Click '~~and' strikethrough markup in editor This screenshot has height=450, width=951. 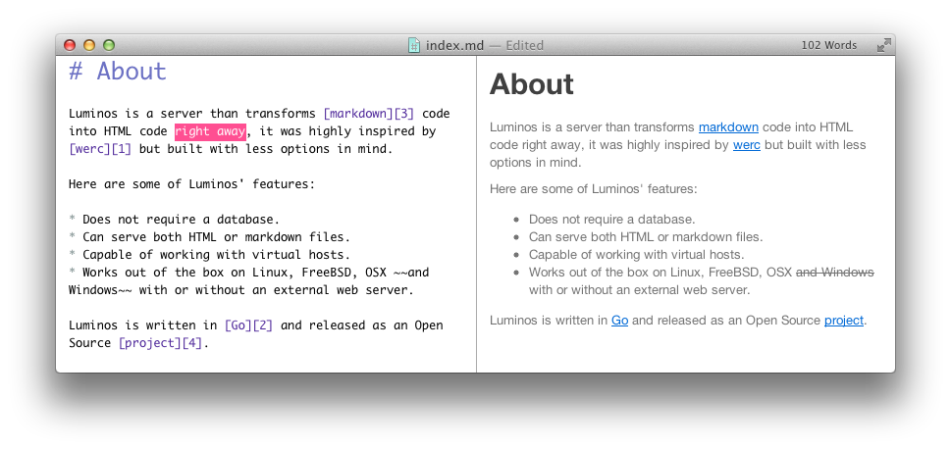410,273
